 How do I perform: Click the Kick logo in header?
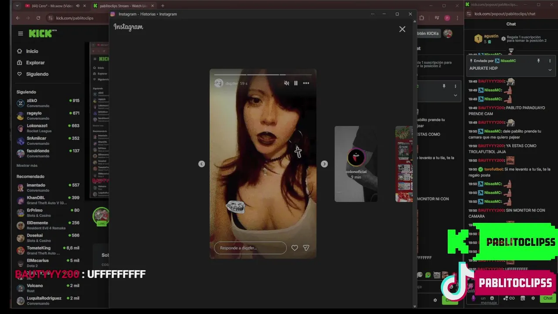(x=43, y=34)
